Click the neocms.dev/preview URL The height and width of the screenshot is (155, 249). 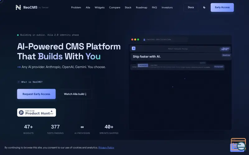click(x=159, y=39)
